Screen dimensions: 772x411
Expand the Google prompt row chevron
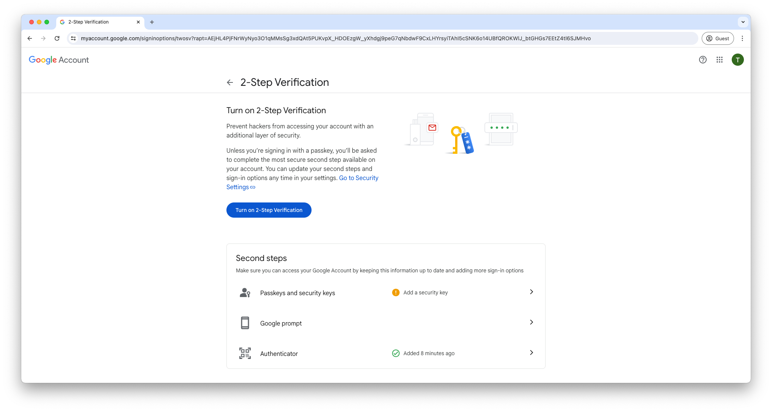click(x=531, y=322)
